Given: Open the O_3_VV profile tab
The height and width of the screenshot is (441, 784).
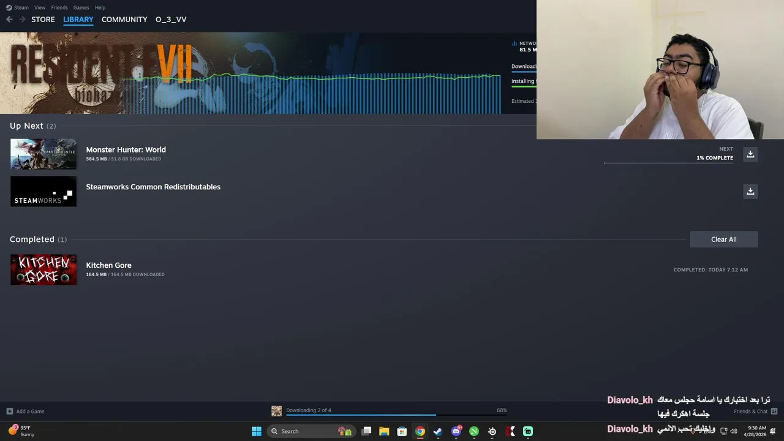Looking at the screenshot, I should [171, 20].
